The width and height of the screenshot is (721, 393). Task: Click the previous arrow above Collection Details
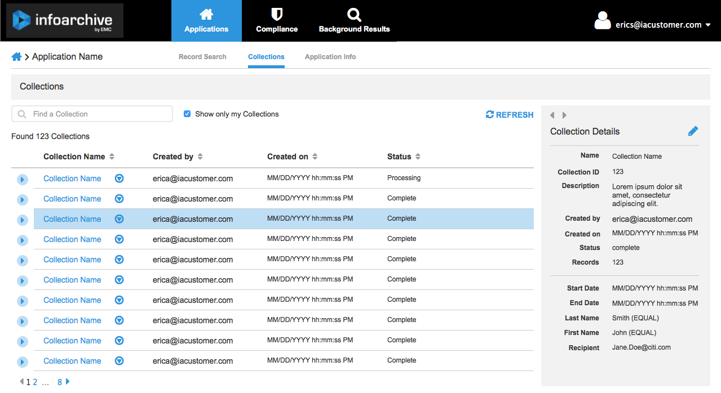tap(552, 115)
